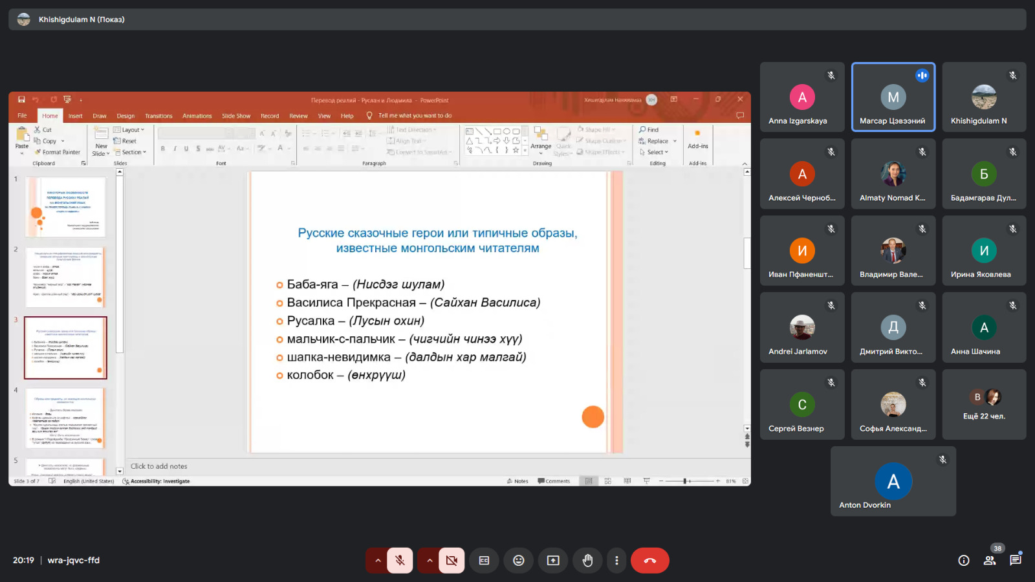Expand audio settings arrow beside microphone
Image resolution: width=1035 pixels, height=582 pixels.
coord(377,561)
